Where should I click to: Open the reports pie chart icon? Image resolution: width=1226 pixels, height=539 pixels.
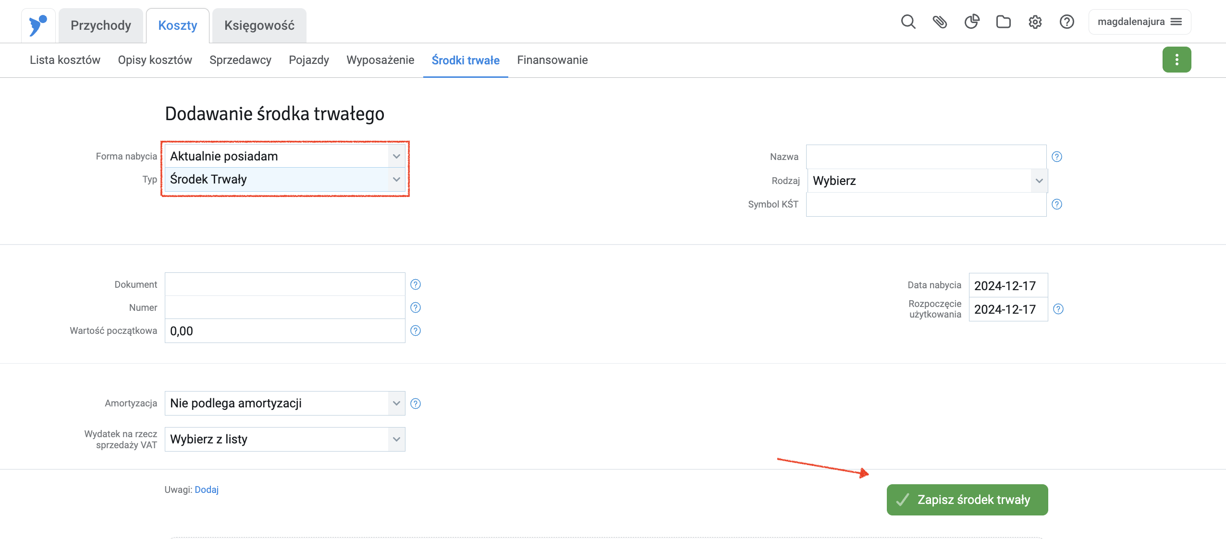[x=971, y=22]
